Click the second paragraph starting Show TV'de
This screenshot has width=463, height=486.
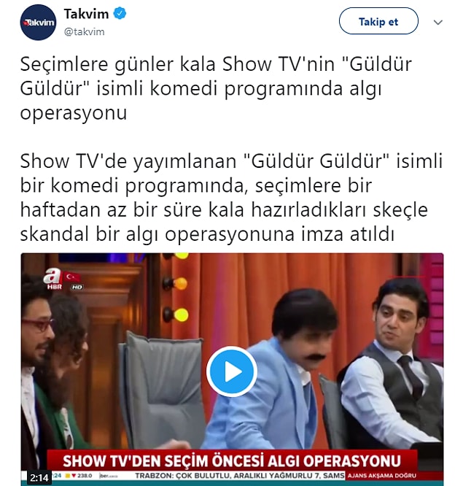click(231, 198)
